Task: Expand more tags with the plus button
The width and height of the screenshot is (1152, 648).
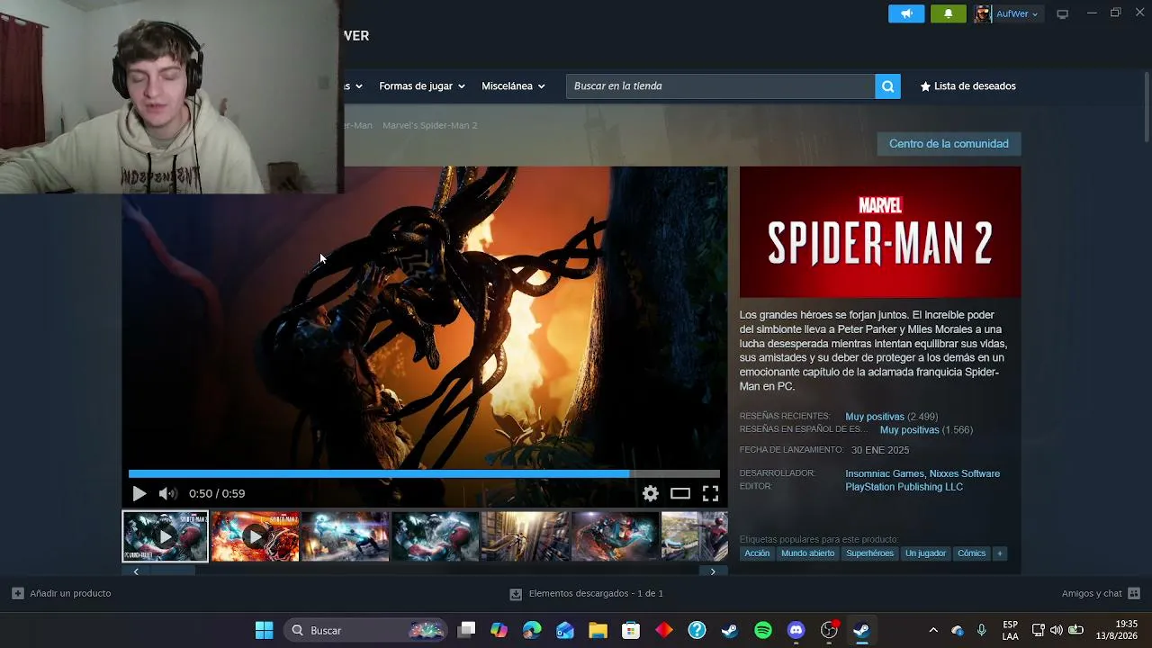Action: click(x=999, y=553)
